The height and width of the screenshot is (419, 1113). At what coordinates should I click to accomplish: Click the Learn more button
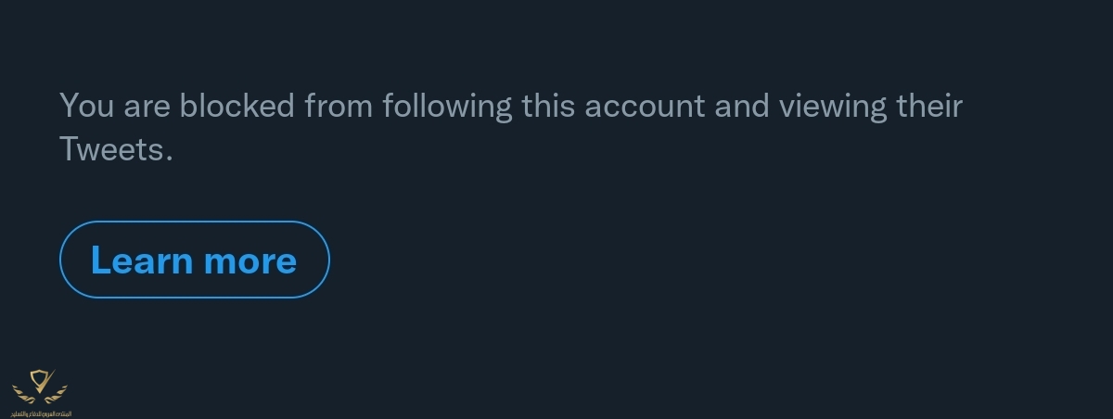coord(194,260)
